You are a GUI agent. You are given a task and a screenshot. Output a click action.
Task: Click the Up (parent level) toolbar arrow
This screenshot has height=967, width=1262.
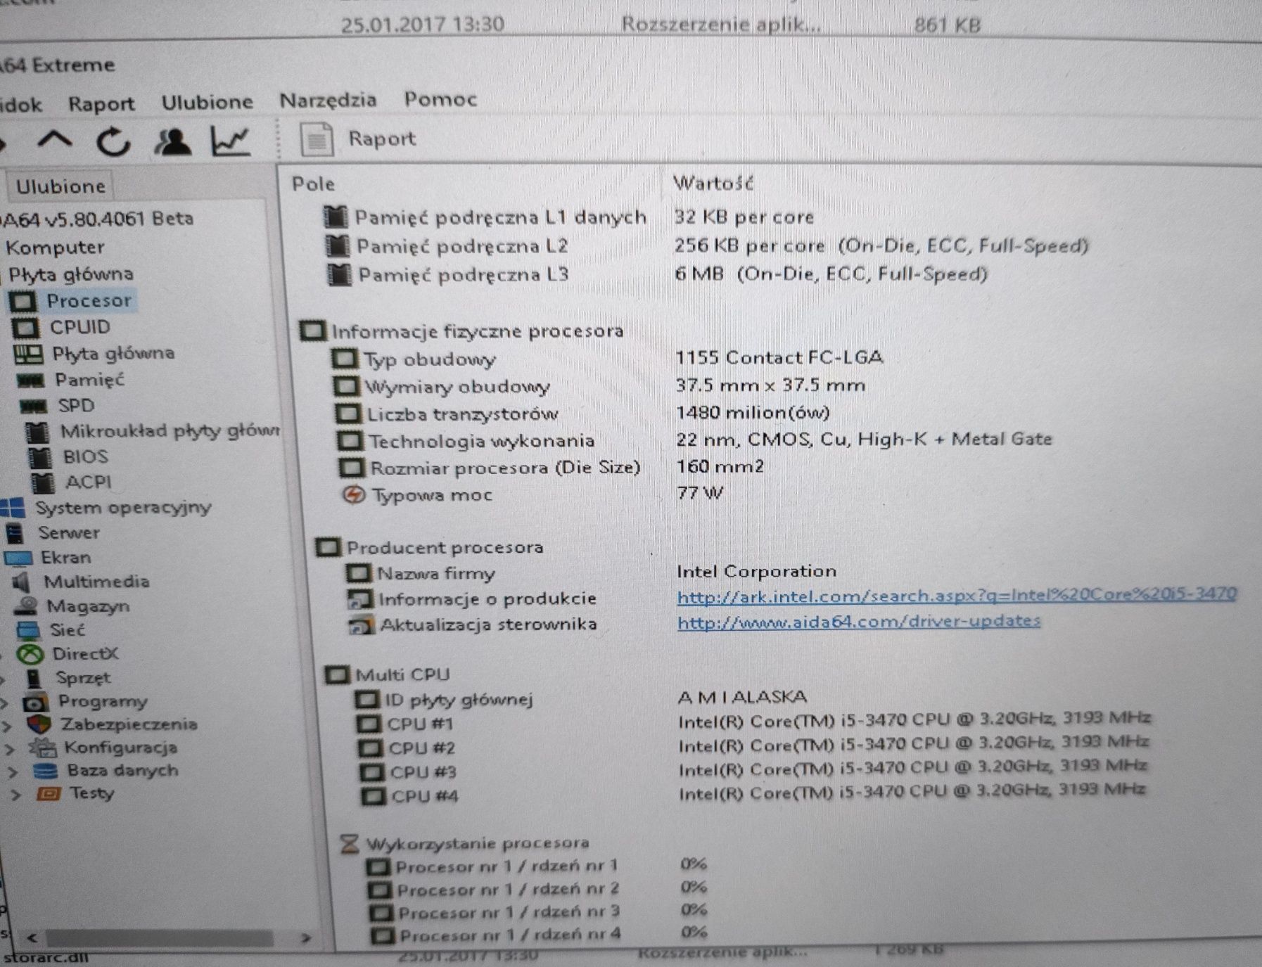(x=54, y=139)
